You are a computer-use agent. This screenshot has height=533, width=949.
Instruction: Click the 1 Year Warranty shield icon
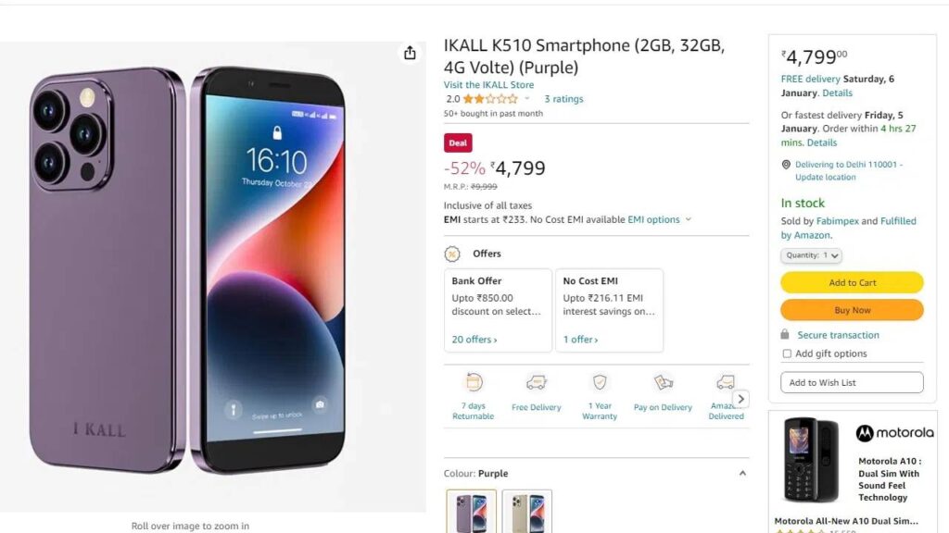point(600,382)
